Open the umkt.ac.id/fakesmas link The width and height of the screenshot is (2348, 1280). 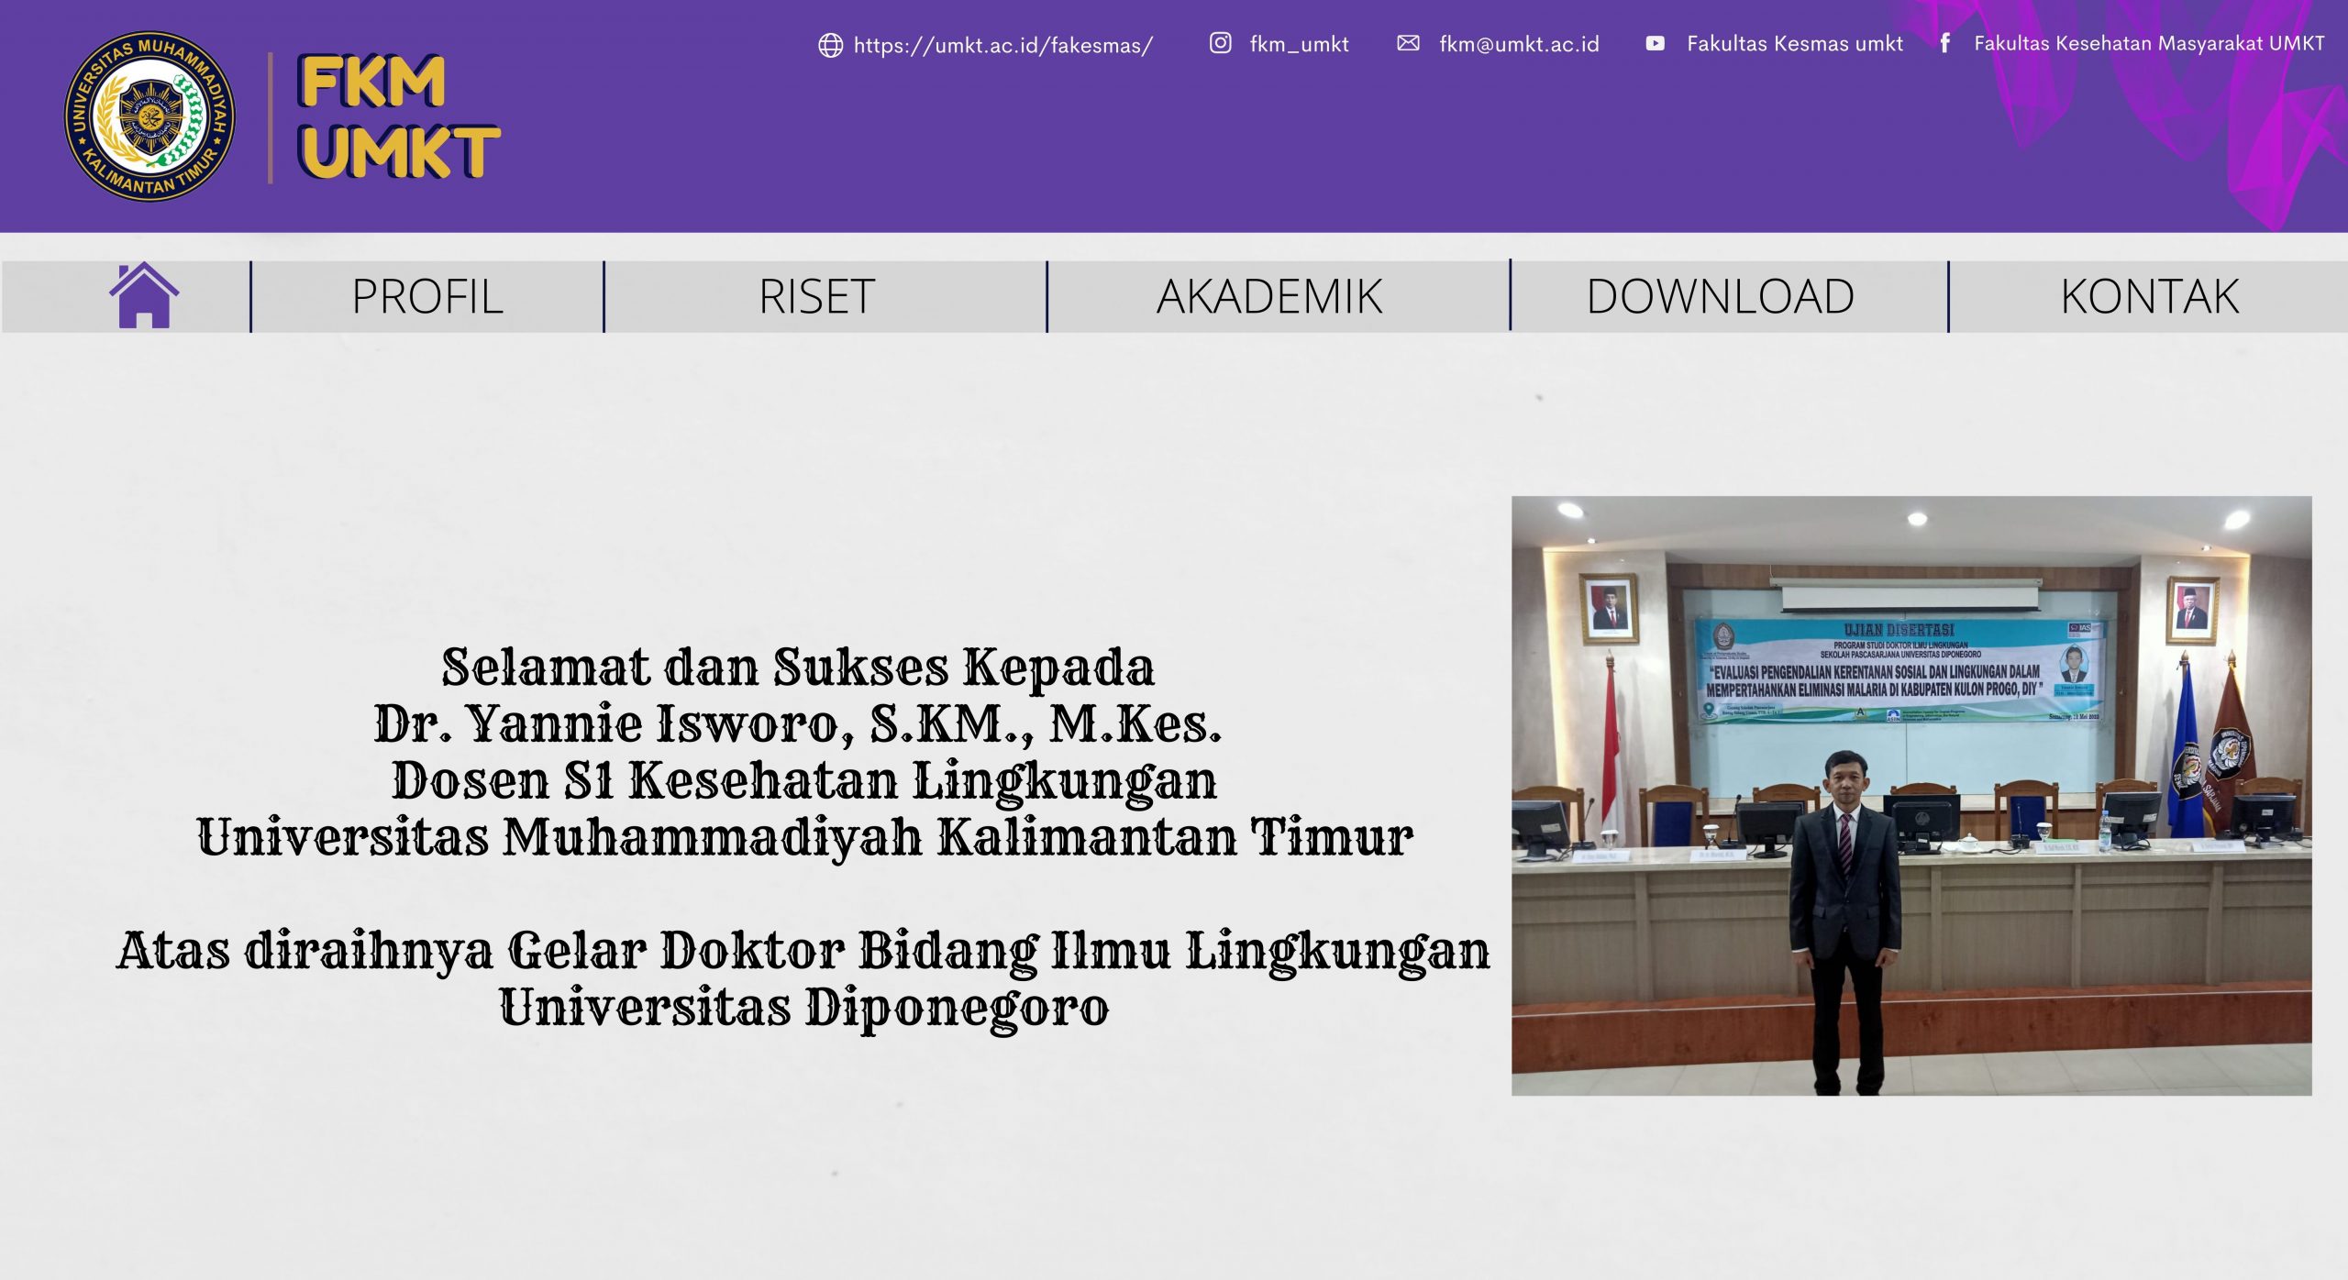(x=1002, y=45)
